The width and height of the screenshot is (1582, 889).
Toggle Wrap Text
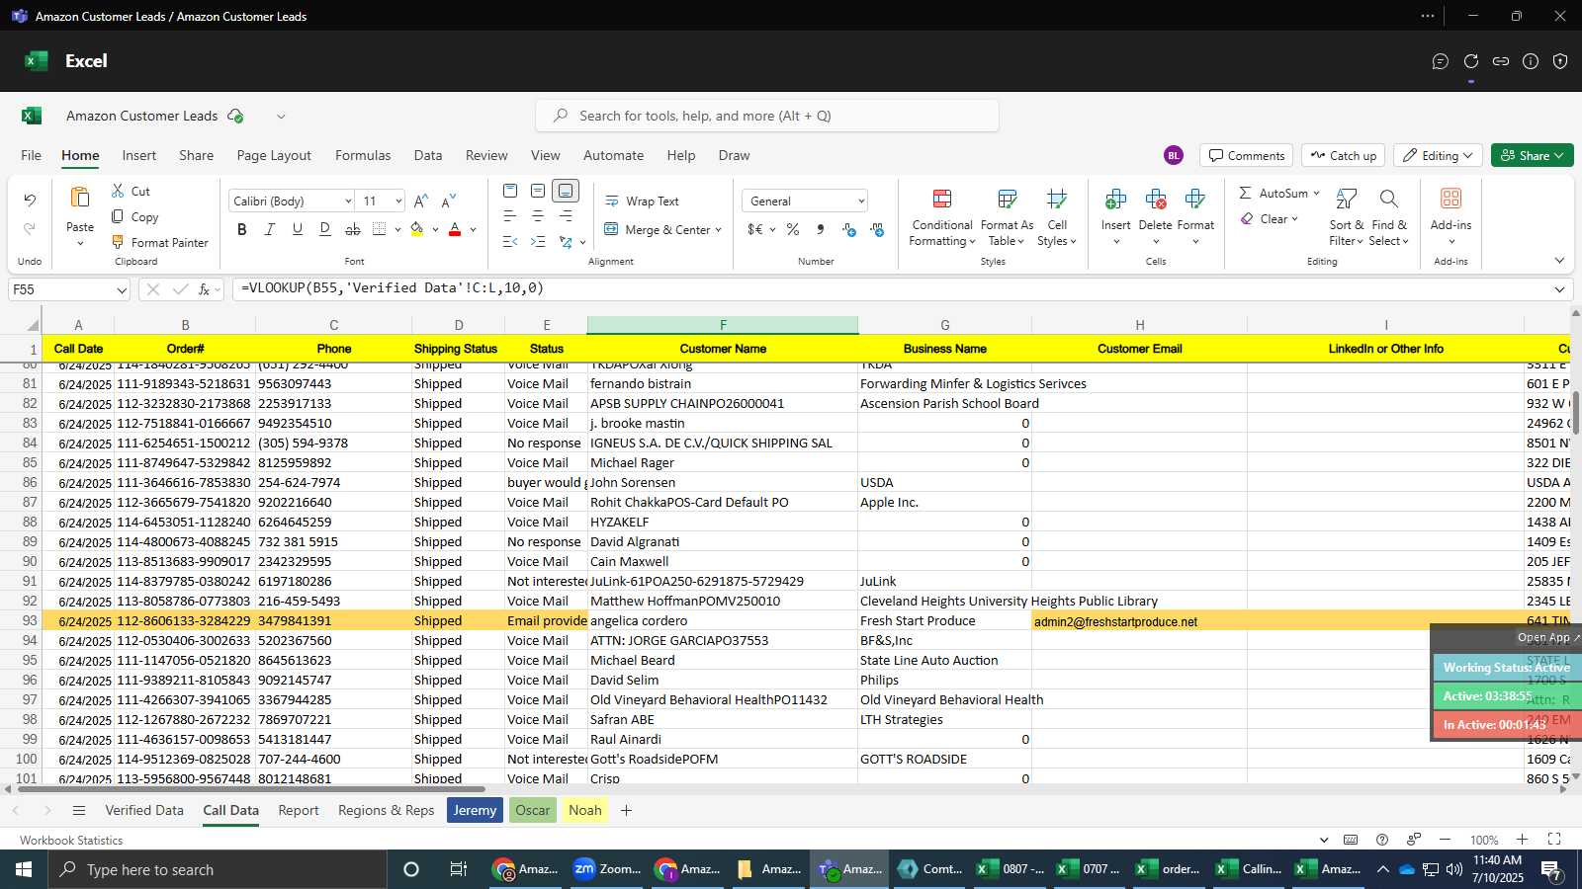642,201
